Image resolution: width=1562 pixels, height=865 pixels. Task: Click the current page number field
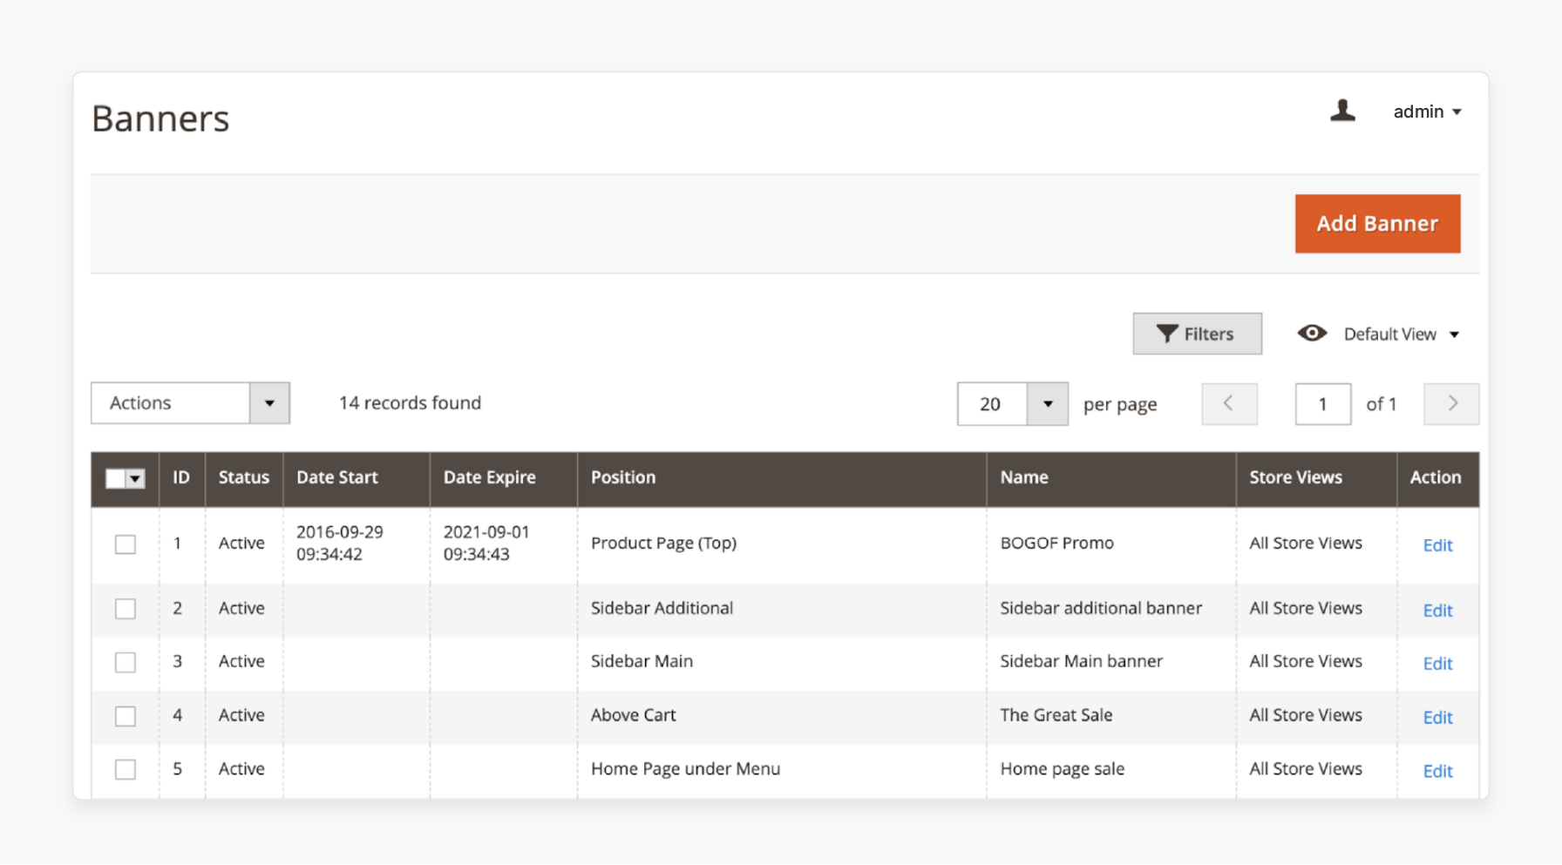(1323, 404)
